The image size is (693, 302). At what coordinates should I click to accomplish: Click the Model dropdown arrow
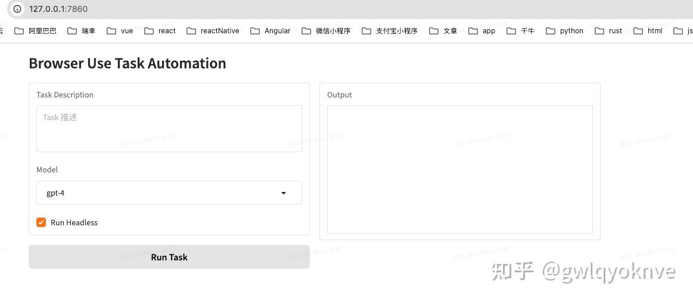(284, 193)
